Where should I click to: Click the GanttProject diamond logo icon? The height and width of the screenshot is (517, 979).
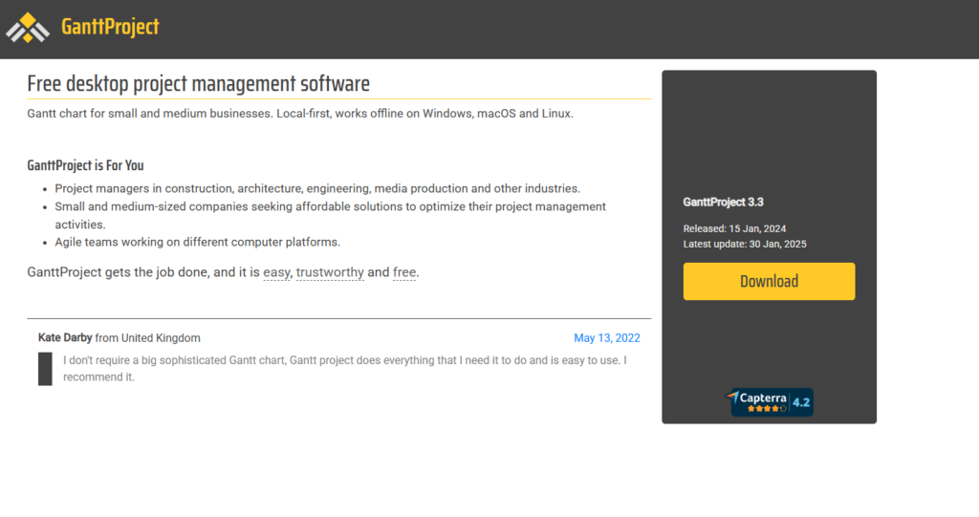(28, 28)
